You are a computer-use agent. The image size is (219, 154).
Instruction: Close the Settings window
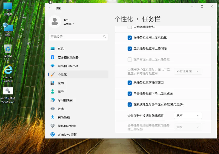[212, 6]
